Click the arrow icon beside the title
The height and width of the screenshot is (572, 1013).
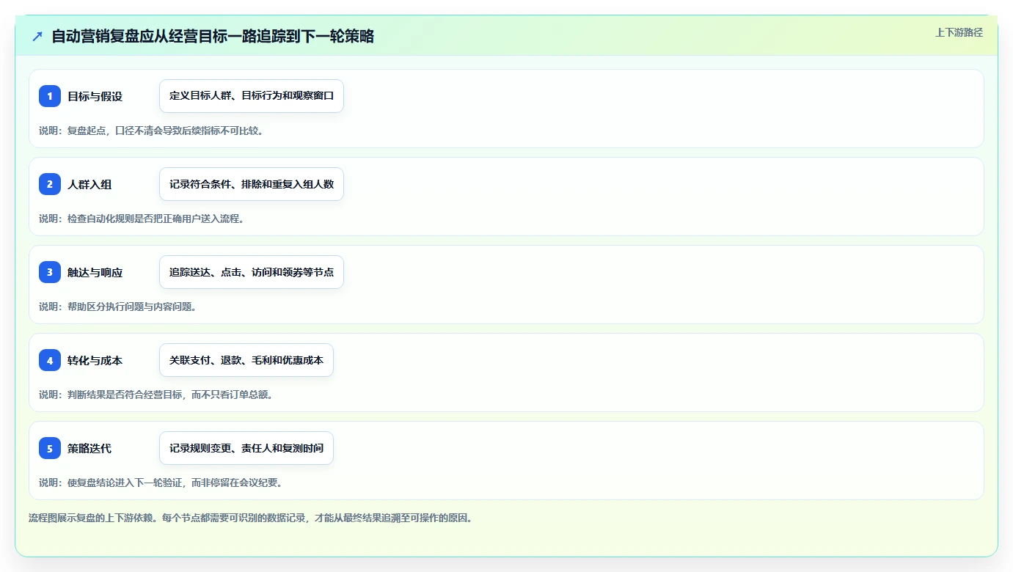click(37, 37)
